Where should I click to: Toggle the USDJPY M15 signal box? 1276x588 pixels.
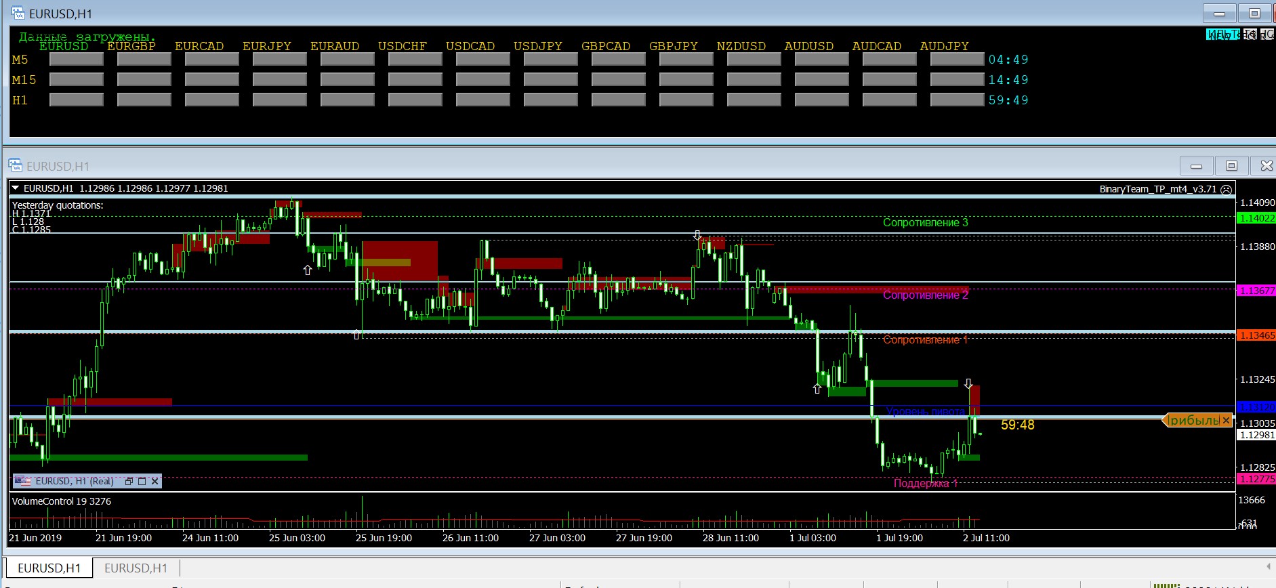tap(550, 80)
